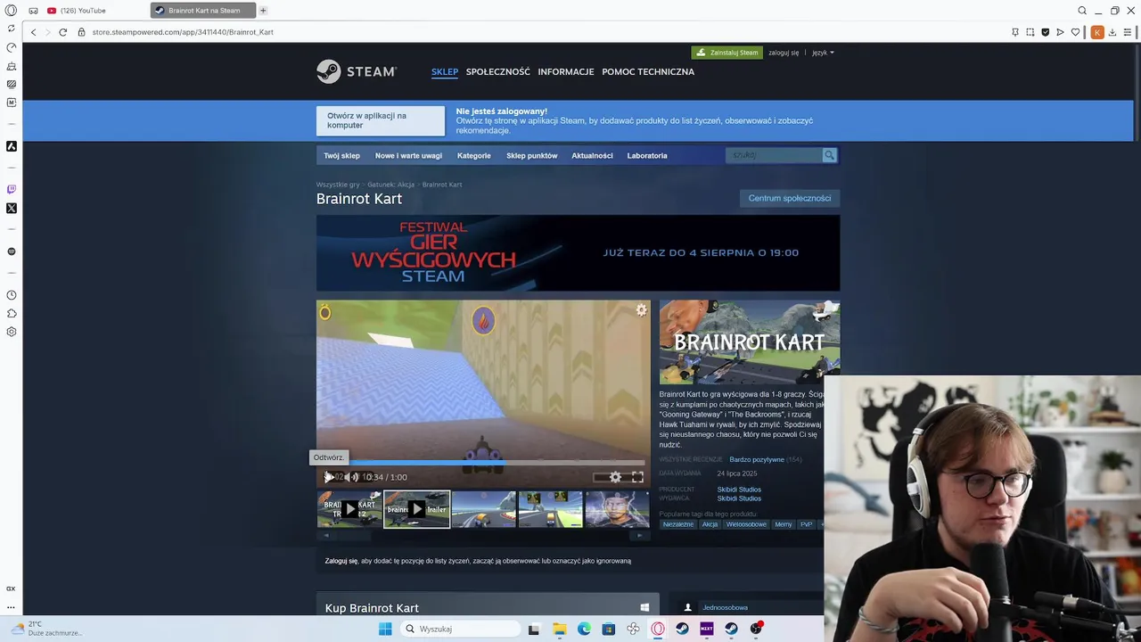
Task: Toggle video fullscreen mode
Action: (x=637, y=477)
